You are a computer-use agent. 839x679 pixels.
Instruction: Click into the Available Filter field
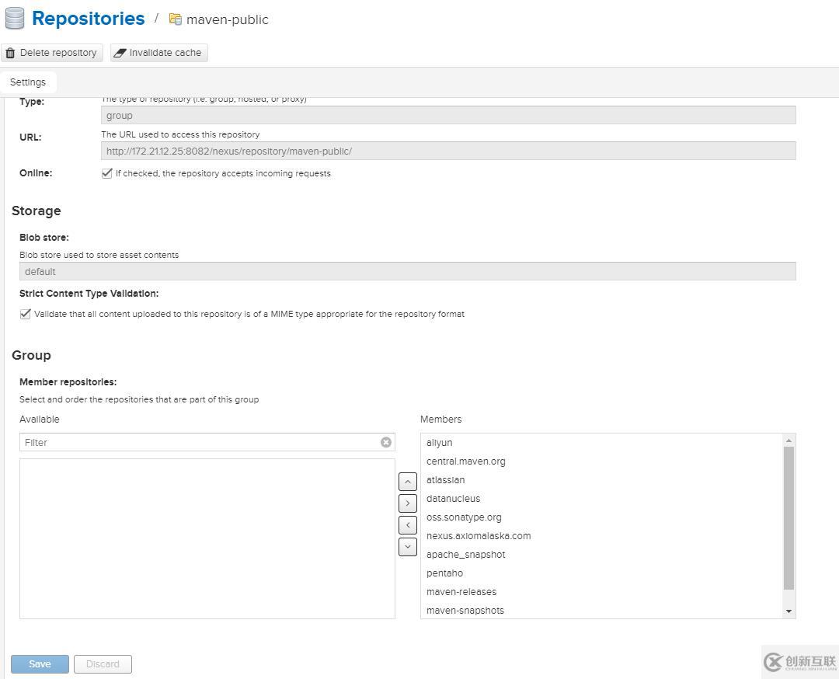[207, 442]
